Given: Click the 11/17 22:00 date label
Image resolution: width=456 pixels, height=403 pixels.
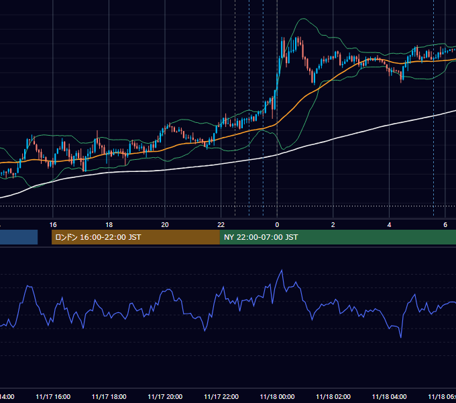Looking at the screenshot, I should (221, 396).
